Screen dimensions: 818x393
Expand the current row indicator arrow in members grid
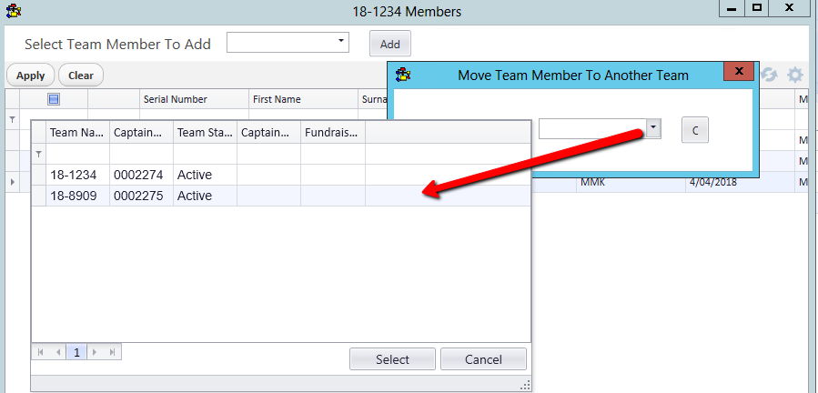(12, 182)
